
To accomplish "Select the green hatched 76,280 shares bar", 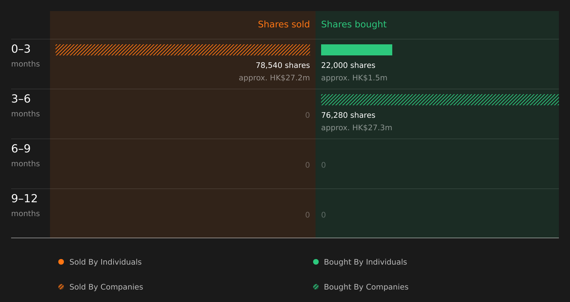I will coord(440,100).
